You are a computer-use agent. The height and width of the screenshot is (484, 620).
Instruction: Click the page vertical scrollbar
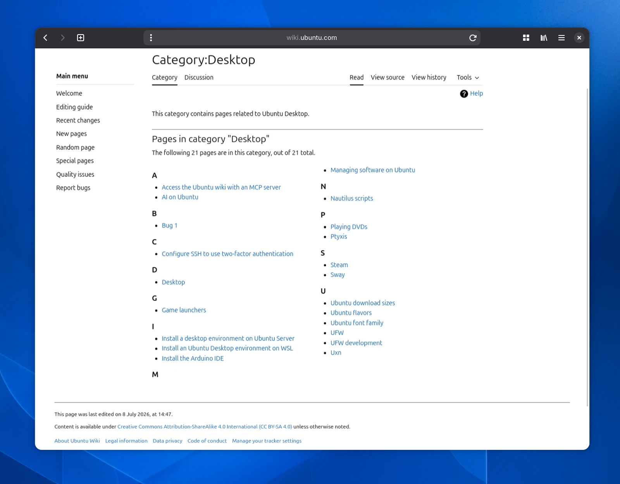point(587,247)
